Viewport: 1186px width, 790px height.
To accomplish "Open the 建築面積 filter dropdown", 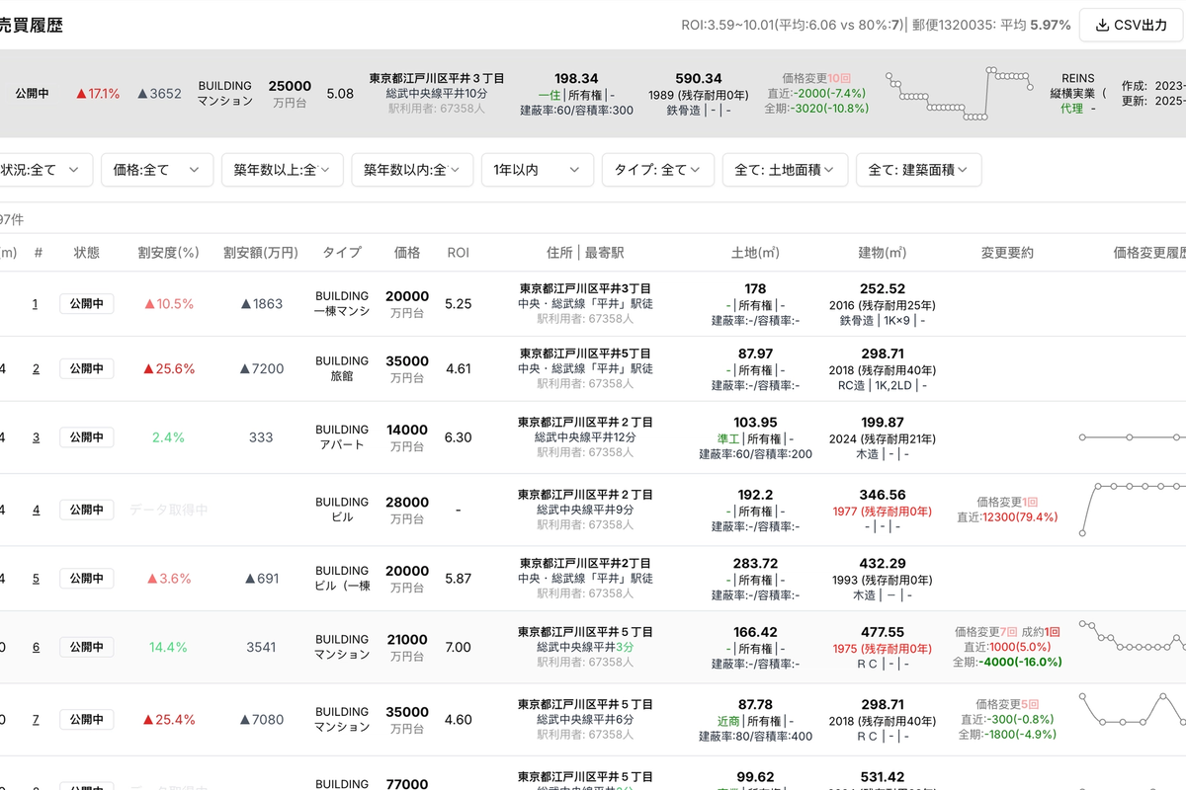I will 918,170.
